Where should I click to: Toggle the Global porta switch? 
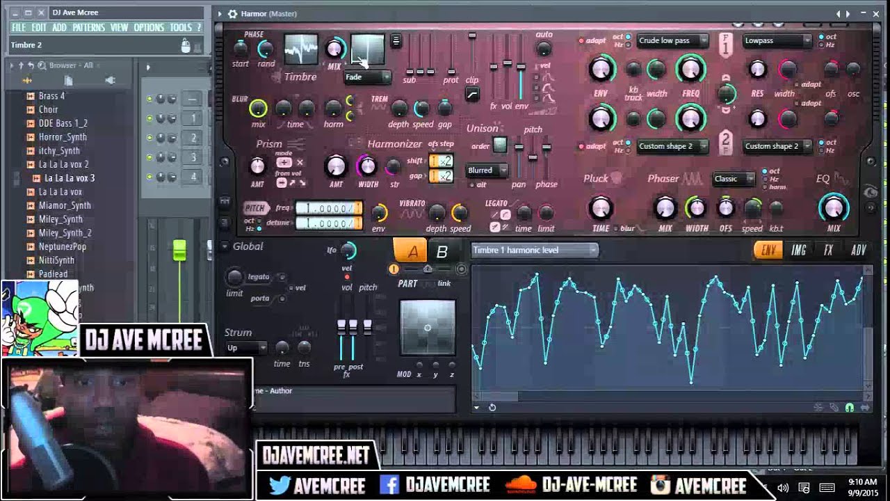(282, 299)
